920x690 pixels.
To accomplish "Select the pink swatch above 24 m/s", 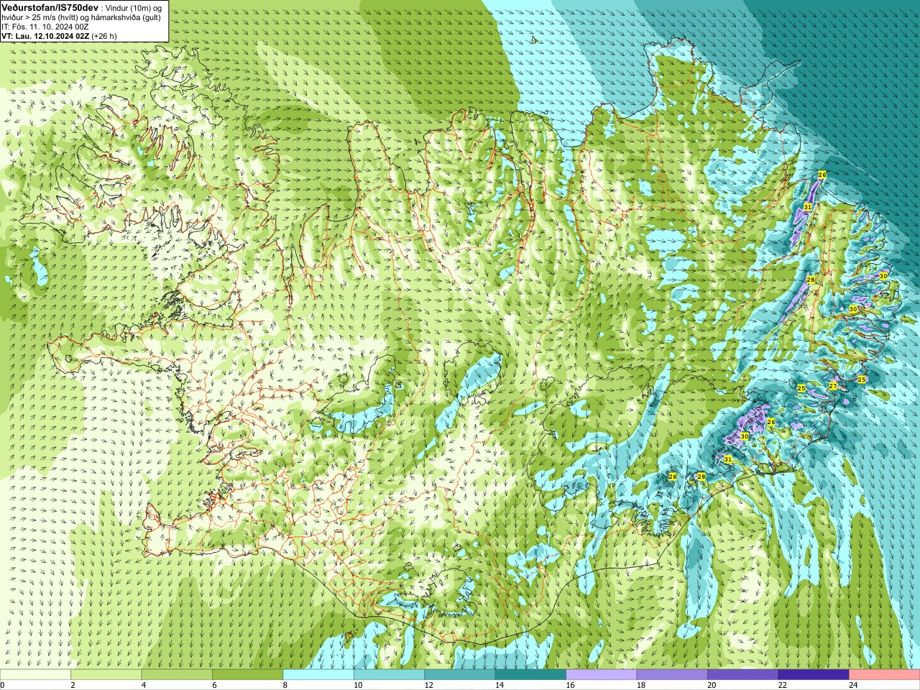I will (x=885, y=674).
